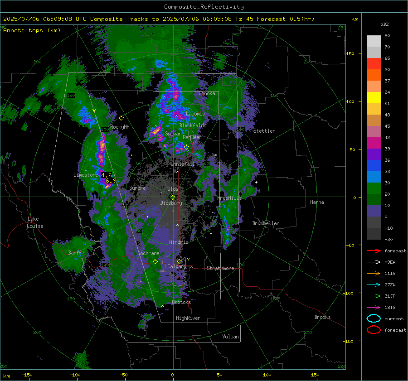The height and width of the screenshot is (381, 408).
Task: Select the Lacombe city label
Action: coord(195,114)
